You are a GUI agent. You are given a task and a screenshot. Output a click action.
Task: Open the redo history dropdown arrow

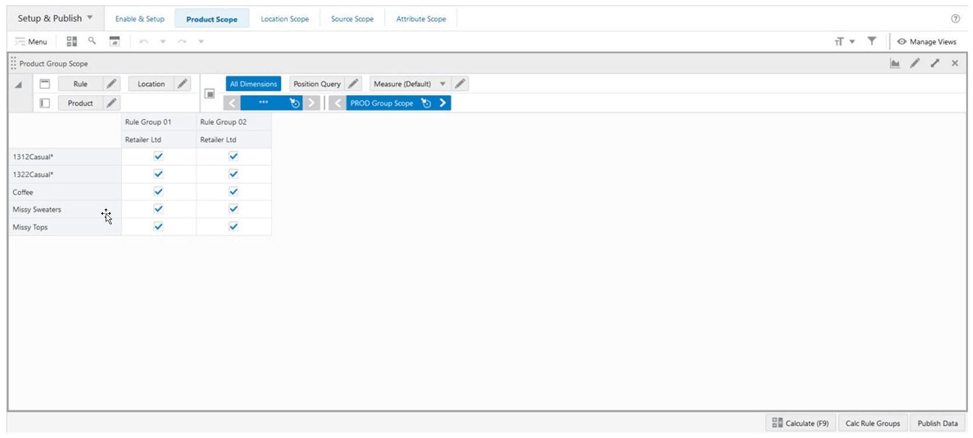coord(201,41)
